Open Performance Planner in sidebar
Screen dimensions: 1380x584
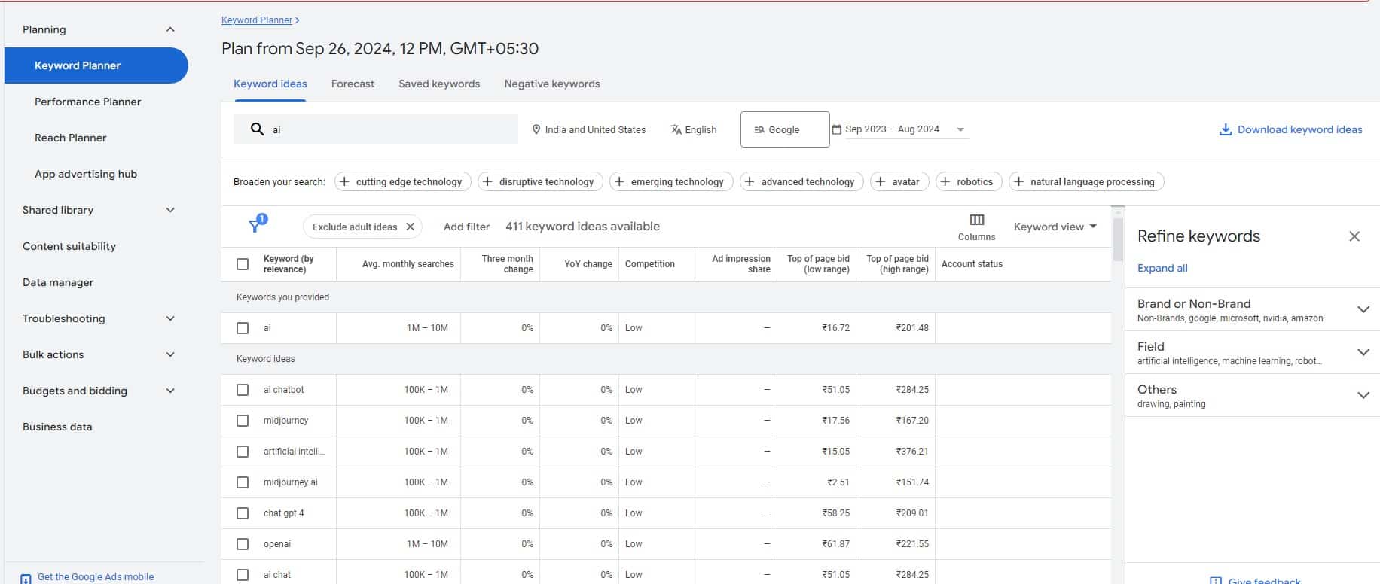(88, 102)
